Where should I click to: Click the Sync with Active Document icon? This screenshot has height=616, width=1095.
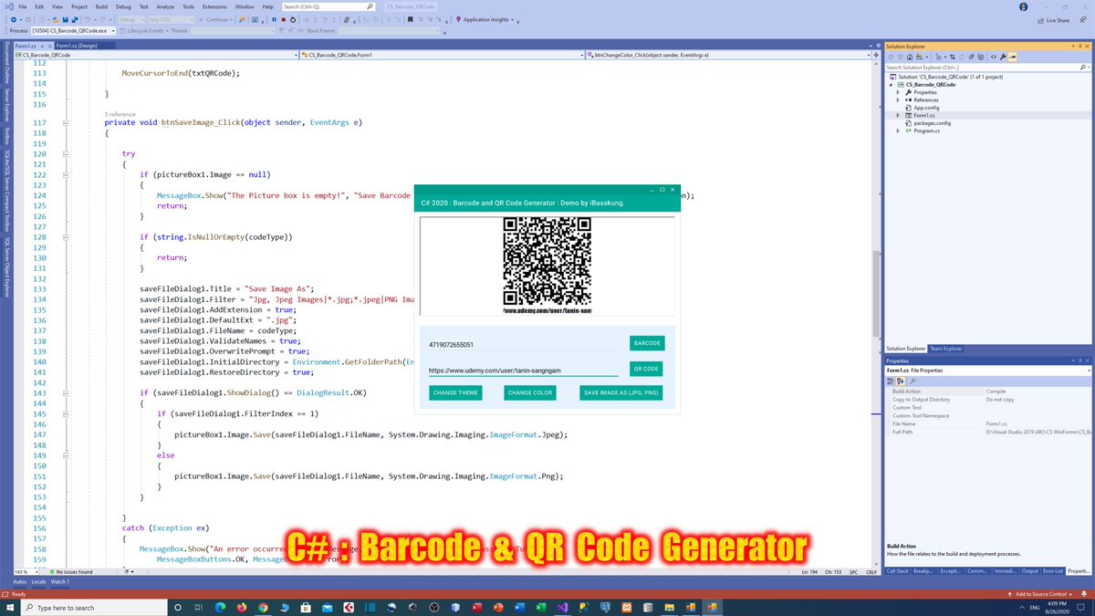pos(953,57)
